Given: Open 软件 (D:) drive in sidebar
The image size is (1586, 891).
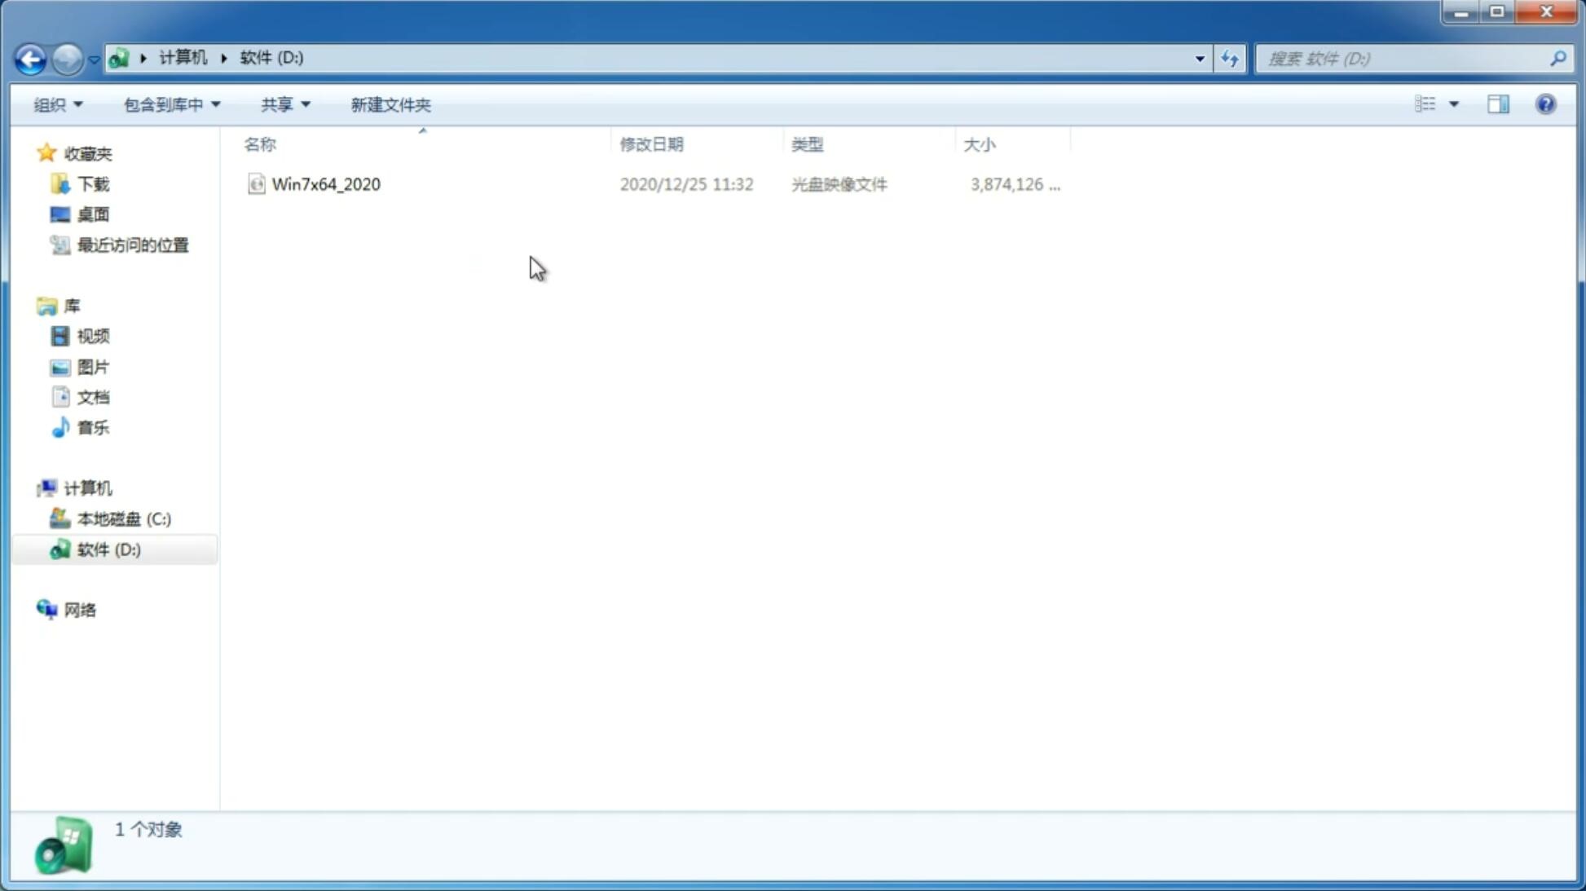Looking at the screenshot, I should [109, 549].
